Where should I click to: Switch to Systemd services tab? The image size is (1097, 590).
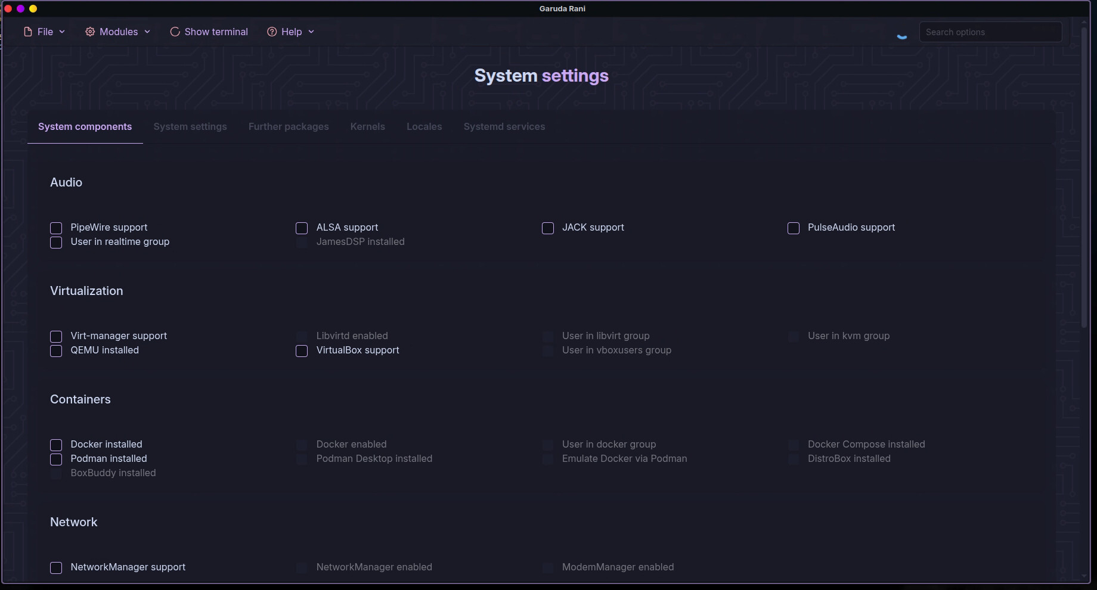[x=504, y=126]
